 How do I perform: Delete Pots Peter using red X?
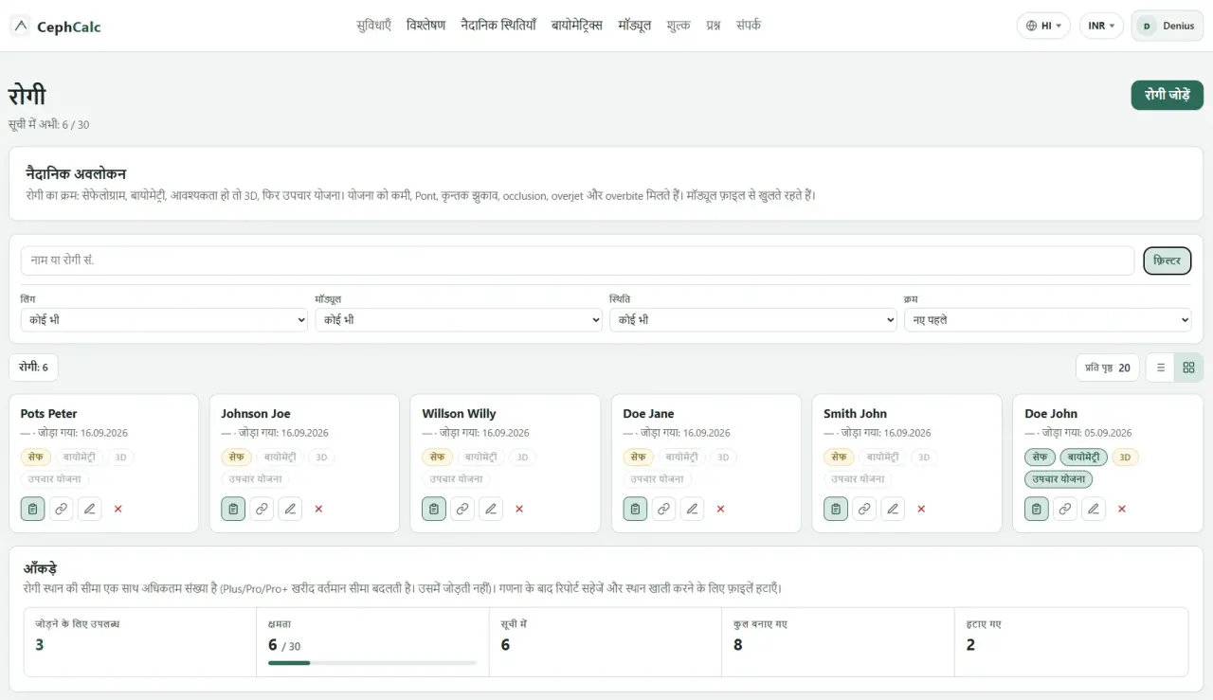click(x=118, y=509)
